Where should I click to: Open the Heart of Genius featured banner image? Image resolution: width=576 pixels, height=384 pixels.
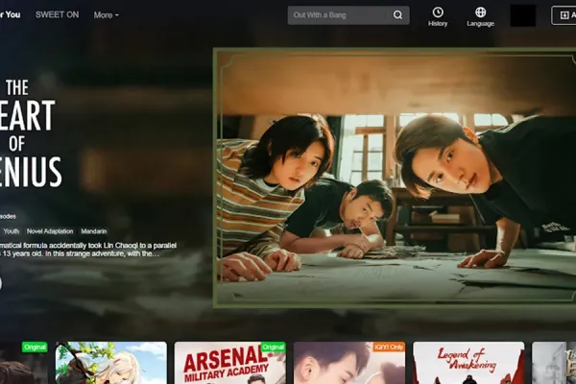395,178
